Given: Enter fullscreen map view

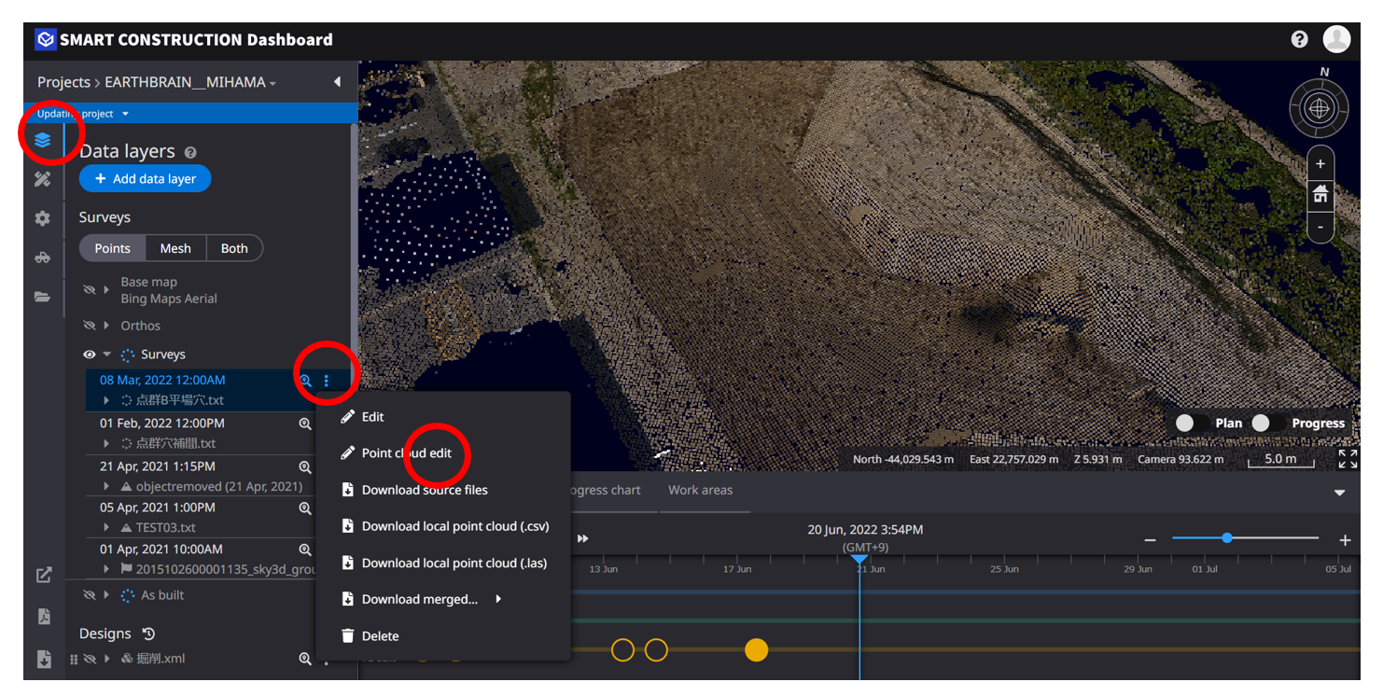Looking at the screenshot, I should [1348, 458].
